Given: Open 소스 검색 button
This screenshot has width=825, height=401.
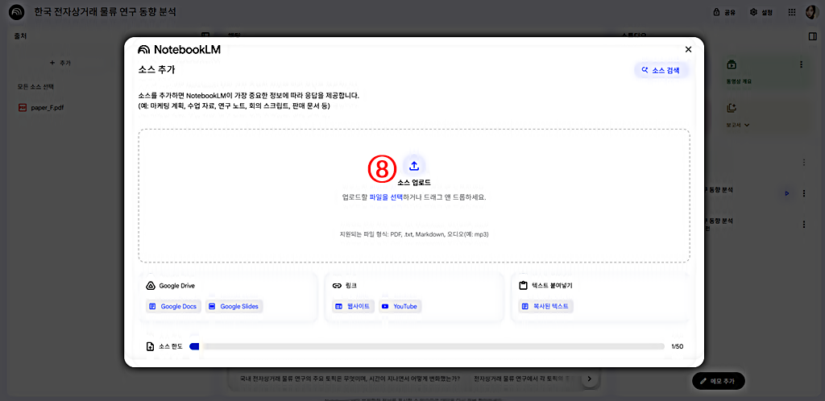Looking at the screenshot, I should (661, 70).
